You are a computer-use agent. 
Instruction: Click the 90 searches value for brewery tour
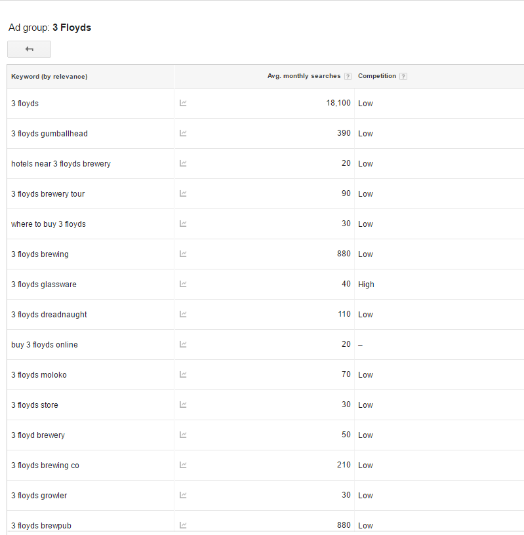pos(346,193)
